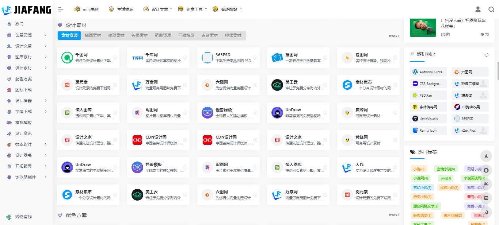499x225 pixels.
Task: Click the 热门 sidebar icon
Action: coord(9,24)
